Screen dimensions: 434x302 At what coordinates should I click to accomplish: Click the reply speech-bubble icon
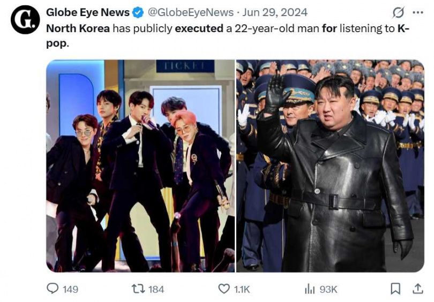pos(53,289)
